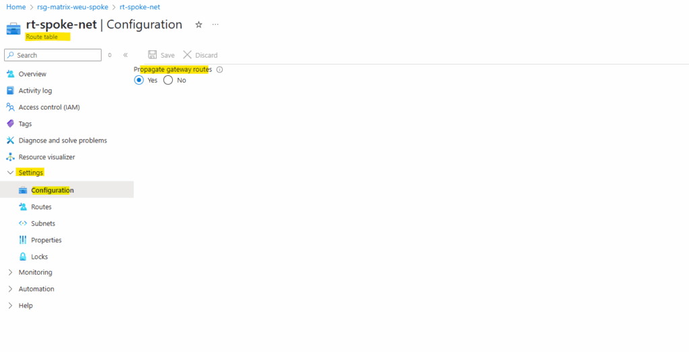Open the ellipsis more-options menu in the header
The image size is (689, 352).
point(215,25)
